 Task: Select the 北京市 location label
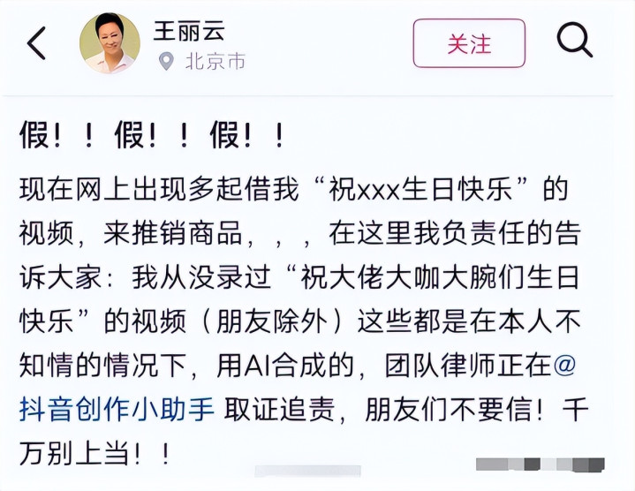pos(215,62)
